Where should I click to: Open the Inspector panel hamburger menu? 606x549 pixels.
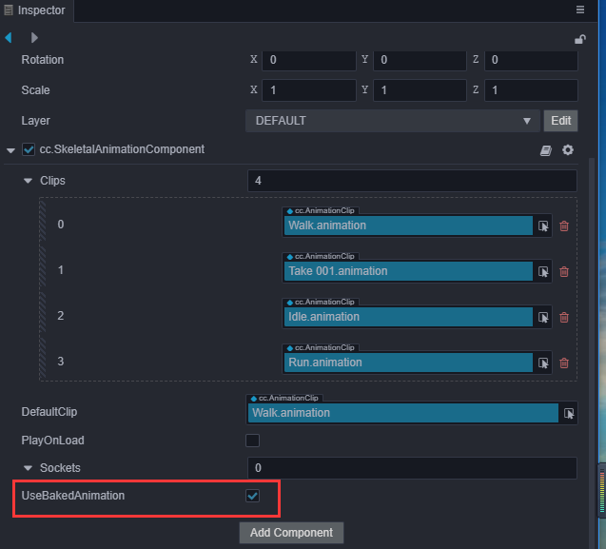point(580,10)
